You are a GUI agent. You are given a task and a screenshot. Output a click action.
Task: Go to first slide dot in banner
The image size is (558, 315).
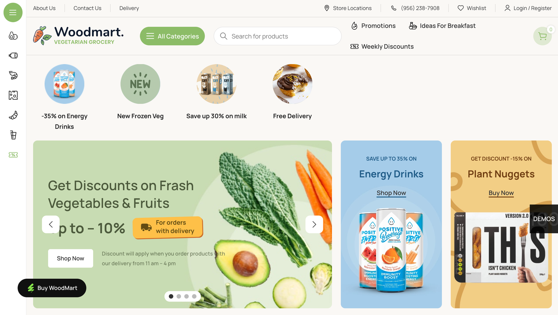coord(171,296)
